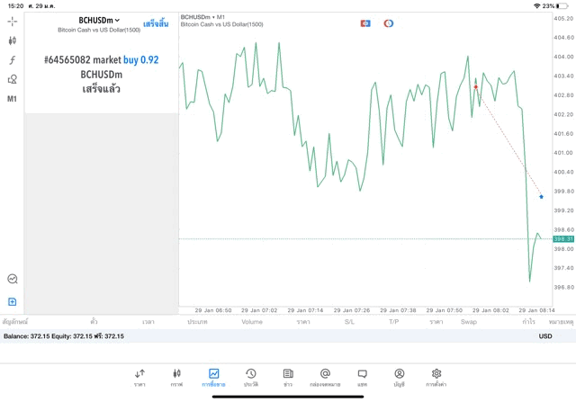The image size is (576, 402).
Task: Sort by the S/L column header
Action: click(x=349, y=322)
